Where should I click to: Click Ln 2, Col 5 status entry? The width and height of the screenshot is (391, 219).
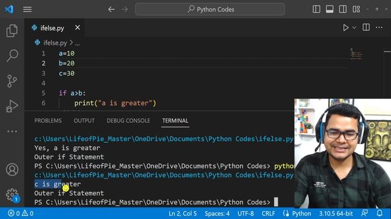point(183,214)
